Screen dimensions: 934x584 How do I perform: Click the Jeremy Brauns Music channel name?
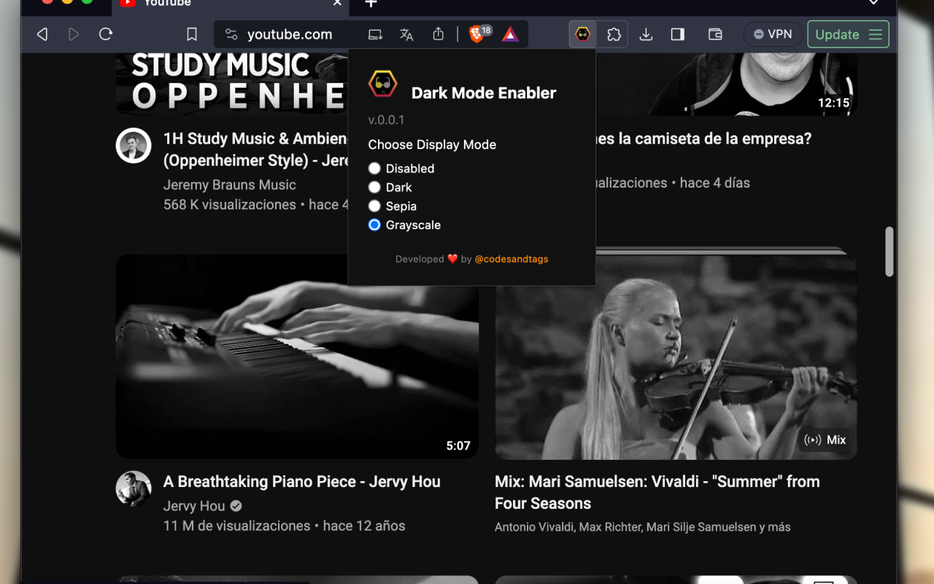coord(230,185)
